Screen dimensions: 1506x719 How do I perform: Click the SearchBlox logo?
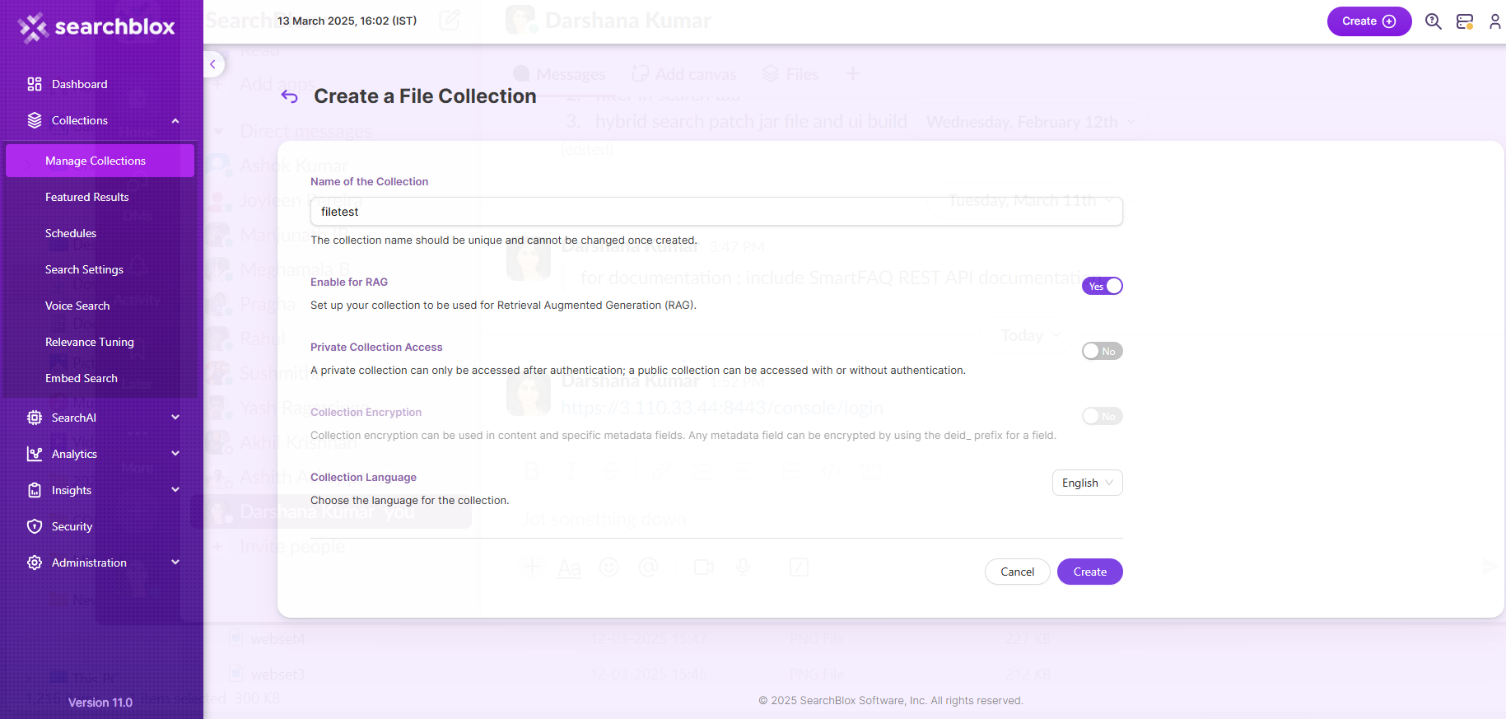pyautogui.click(x=96, y=27)
